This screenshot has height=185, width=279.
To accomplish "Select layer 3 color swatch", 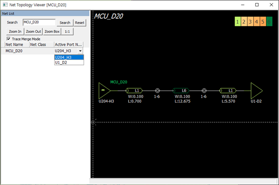I will (x=250, y=22).
